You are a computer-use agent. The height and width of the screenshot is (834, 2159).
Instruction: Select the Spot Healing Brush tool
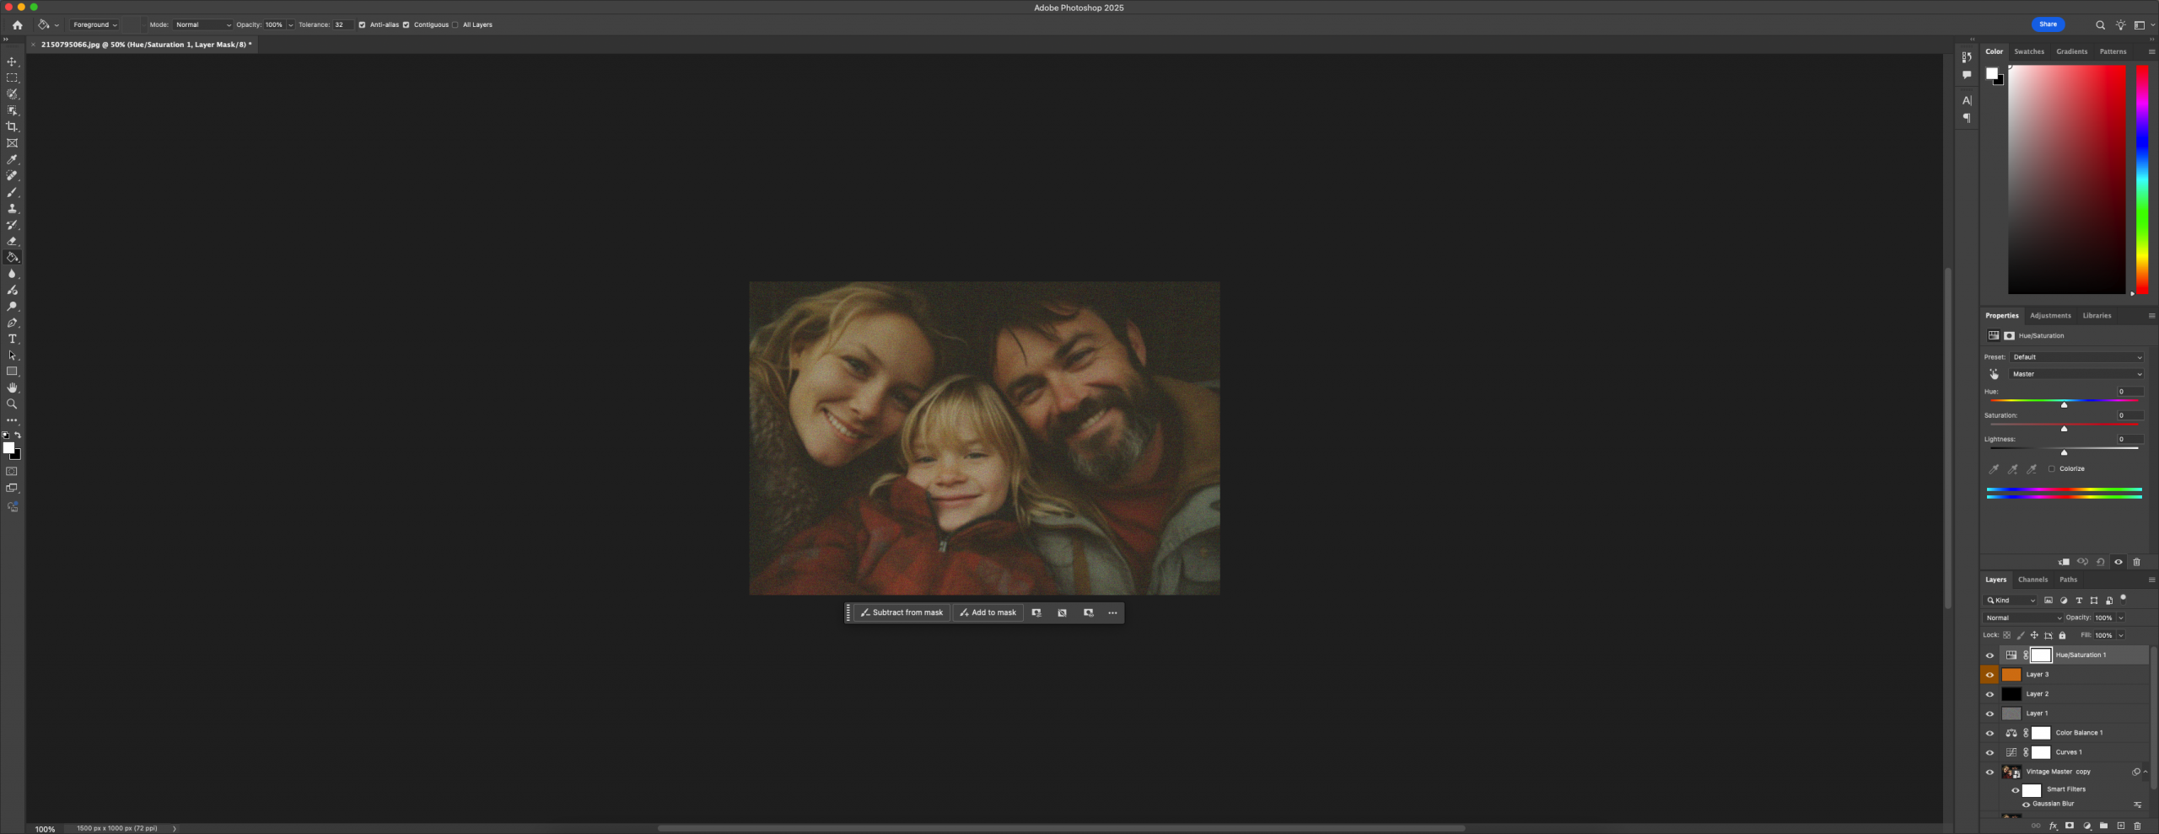12,175
